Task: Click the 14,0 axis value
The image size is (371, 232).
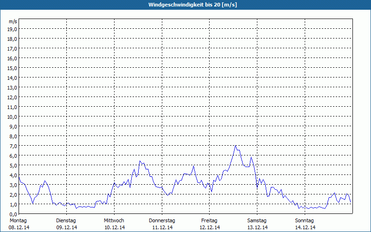Action: point(12,78)
